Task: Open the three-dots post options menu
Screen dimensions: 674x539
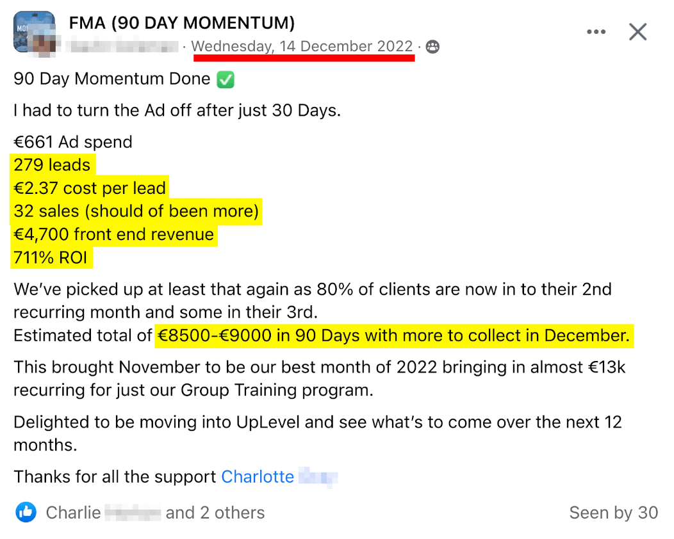Action: (596, 32)
